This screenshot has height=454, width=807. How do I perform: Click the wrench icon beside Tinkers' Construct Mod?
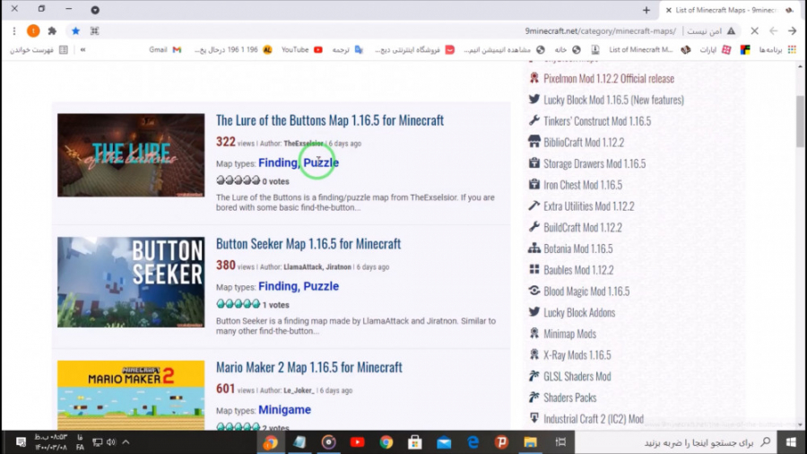coord(534,120)
